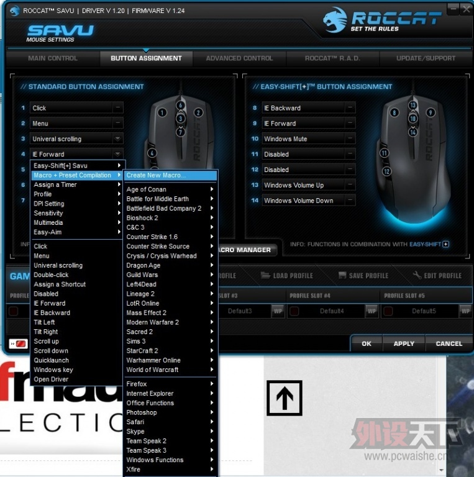Screen dimensions: 474x477
Task: Click the Easy-Shift plus info icon
Action: tap(445, 244)
